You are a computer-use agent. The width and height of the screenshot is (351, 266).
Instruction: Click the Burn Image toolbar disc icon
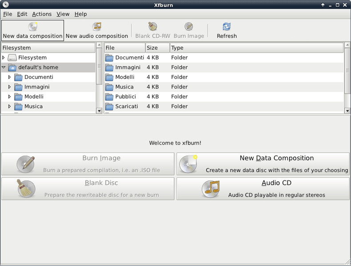(189, 27)
